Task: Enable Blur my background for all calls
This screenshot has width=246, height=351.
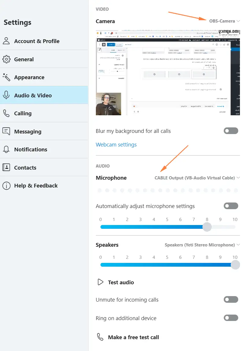Action: click(x=231, y=131)
